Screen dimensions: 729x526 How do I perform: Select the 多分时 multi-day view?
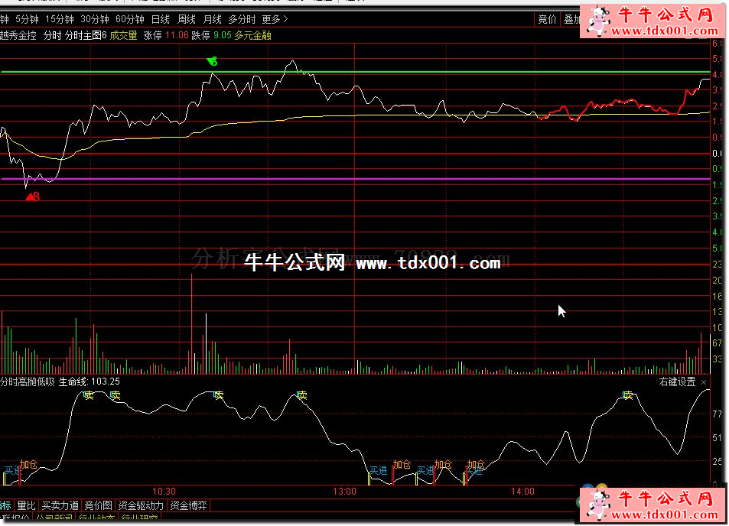[242, 19]
